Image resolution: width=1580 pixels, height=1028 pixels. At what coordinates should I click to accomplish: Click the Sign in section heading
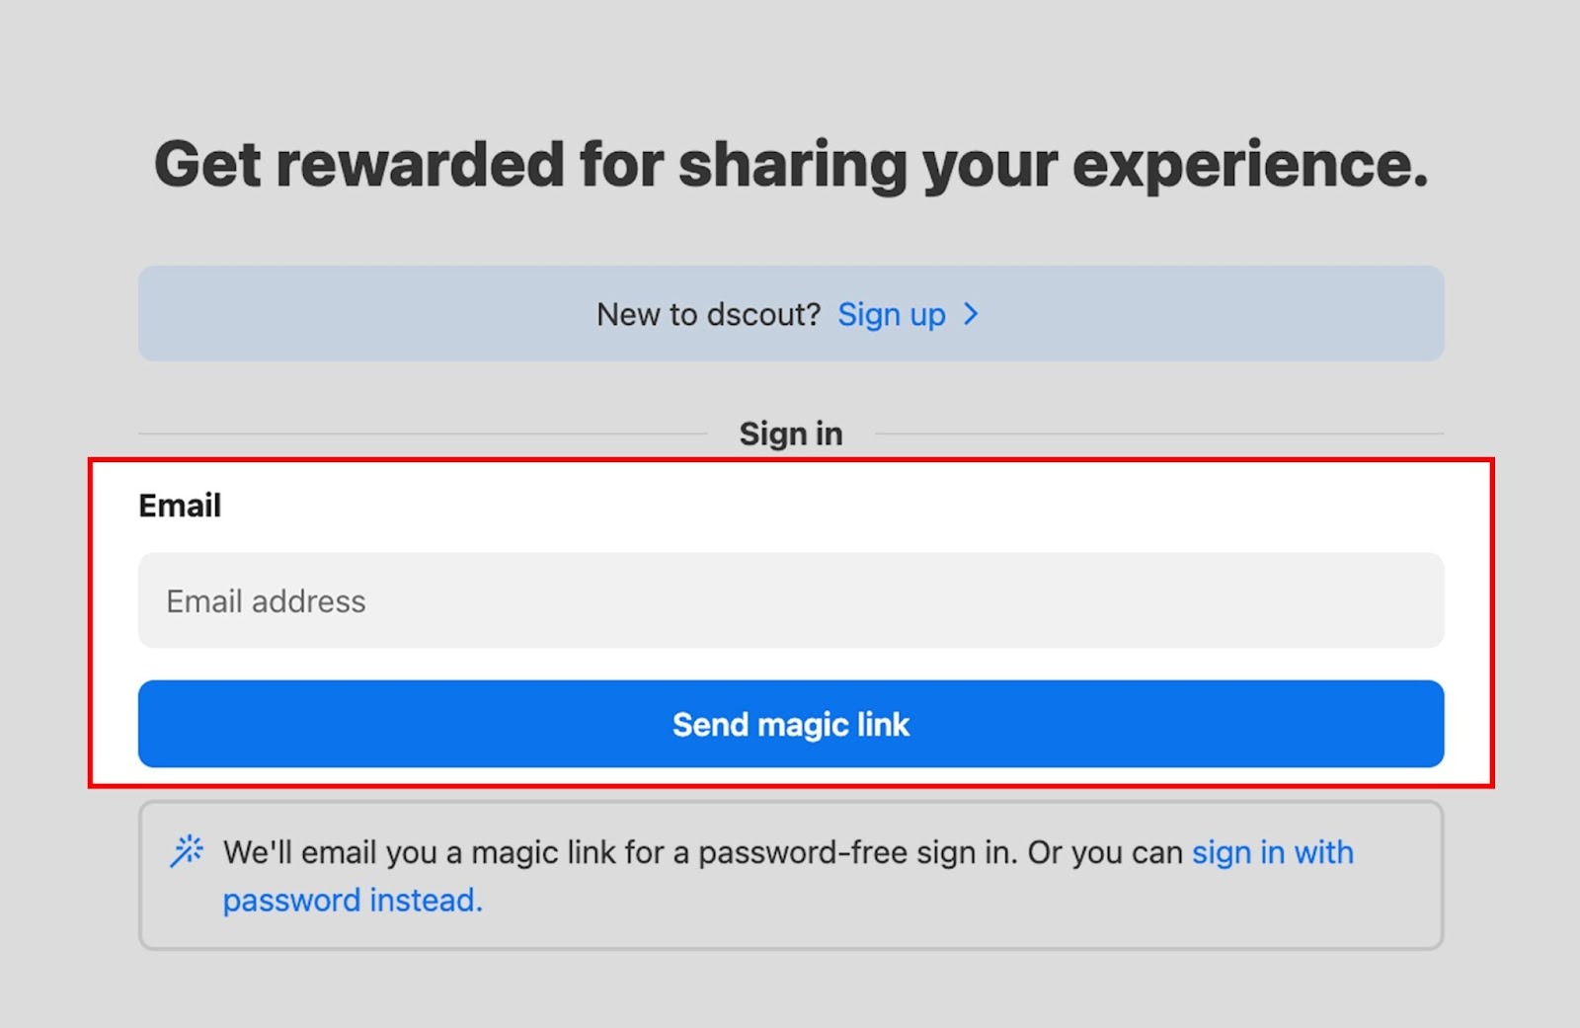790,434
